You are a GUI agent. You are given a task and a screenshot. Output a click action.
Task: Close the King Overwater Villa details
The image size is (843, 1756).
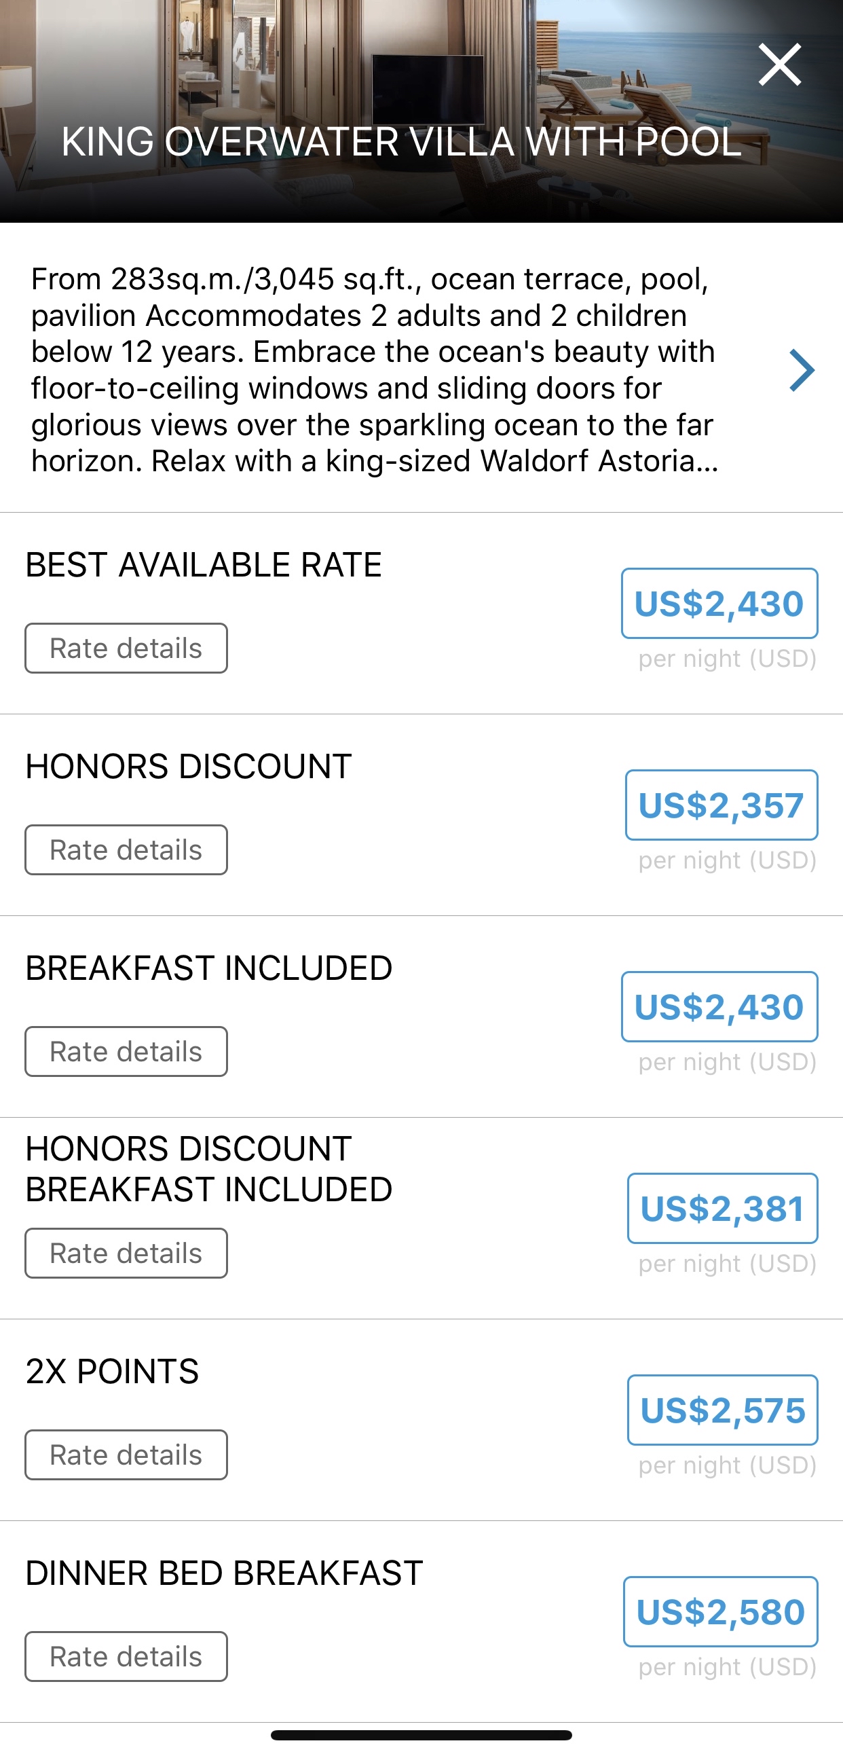[780, 65]
